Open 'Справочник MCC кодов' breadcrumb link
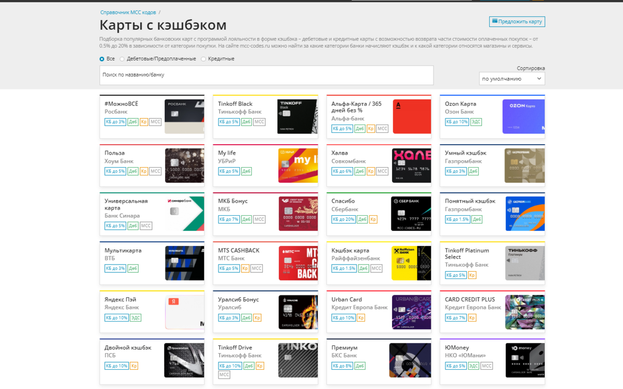623x389 pixels. (x=128, y=12)
